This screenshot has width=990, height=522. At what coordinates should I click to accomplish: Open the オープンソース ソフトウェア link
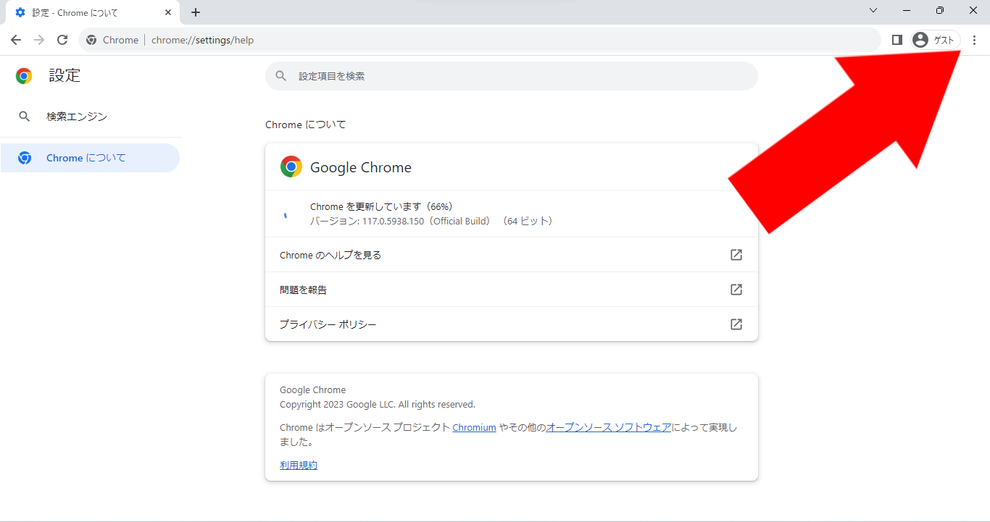point(608,428)
